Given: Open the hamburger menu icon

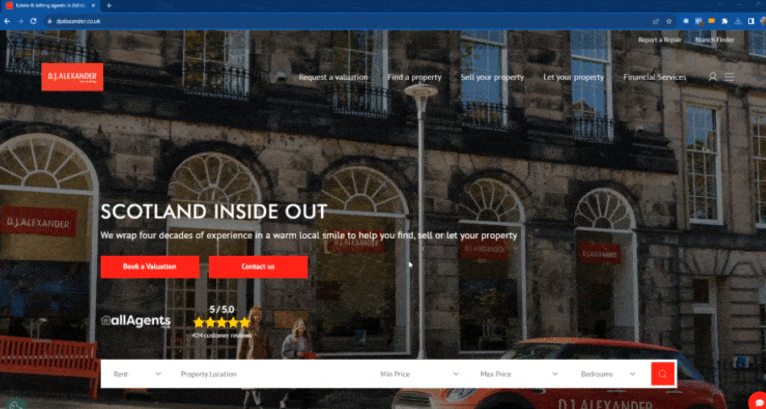Looking at the screenshot, I should (730, 77).
